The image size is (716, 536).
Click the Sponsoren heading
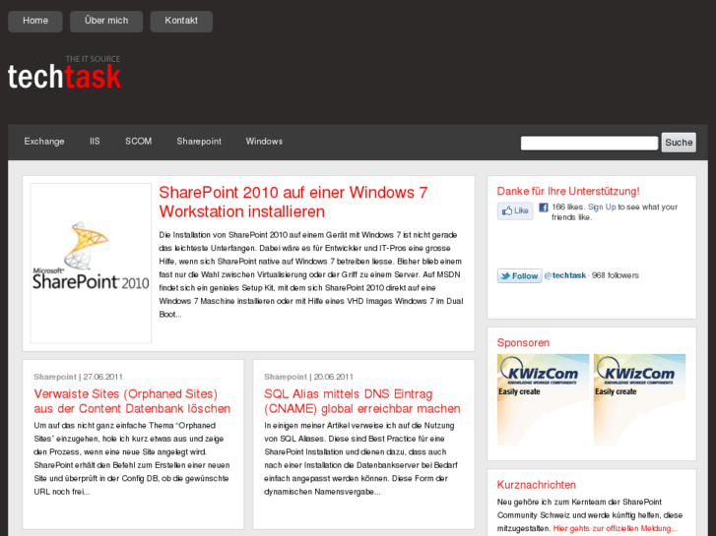point(523,343)
